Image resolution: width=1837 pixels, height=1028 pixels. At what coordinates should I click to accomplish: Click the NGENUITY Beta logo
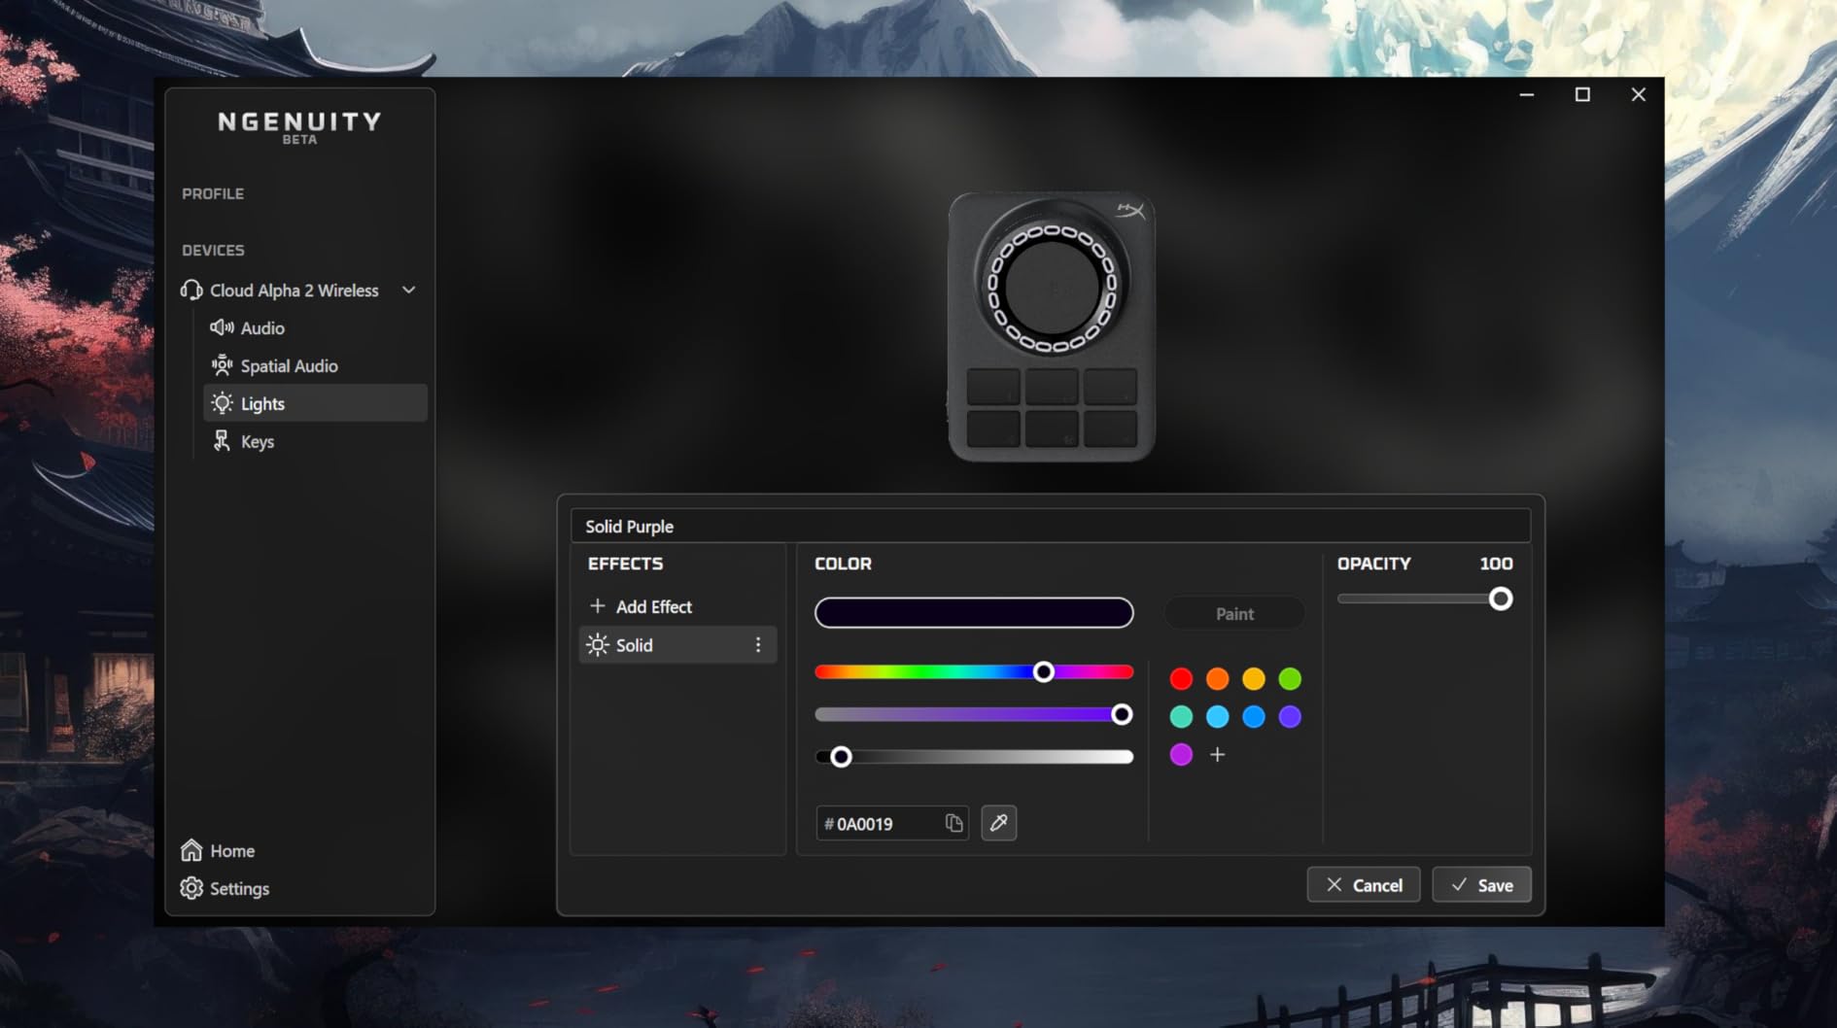tap(299, 126)
